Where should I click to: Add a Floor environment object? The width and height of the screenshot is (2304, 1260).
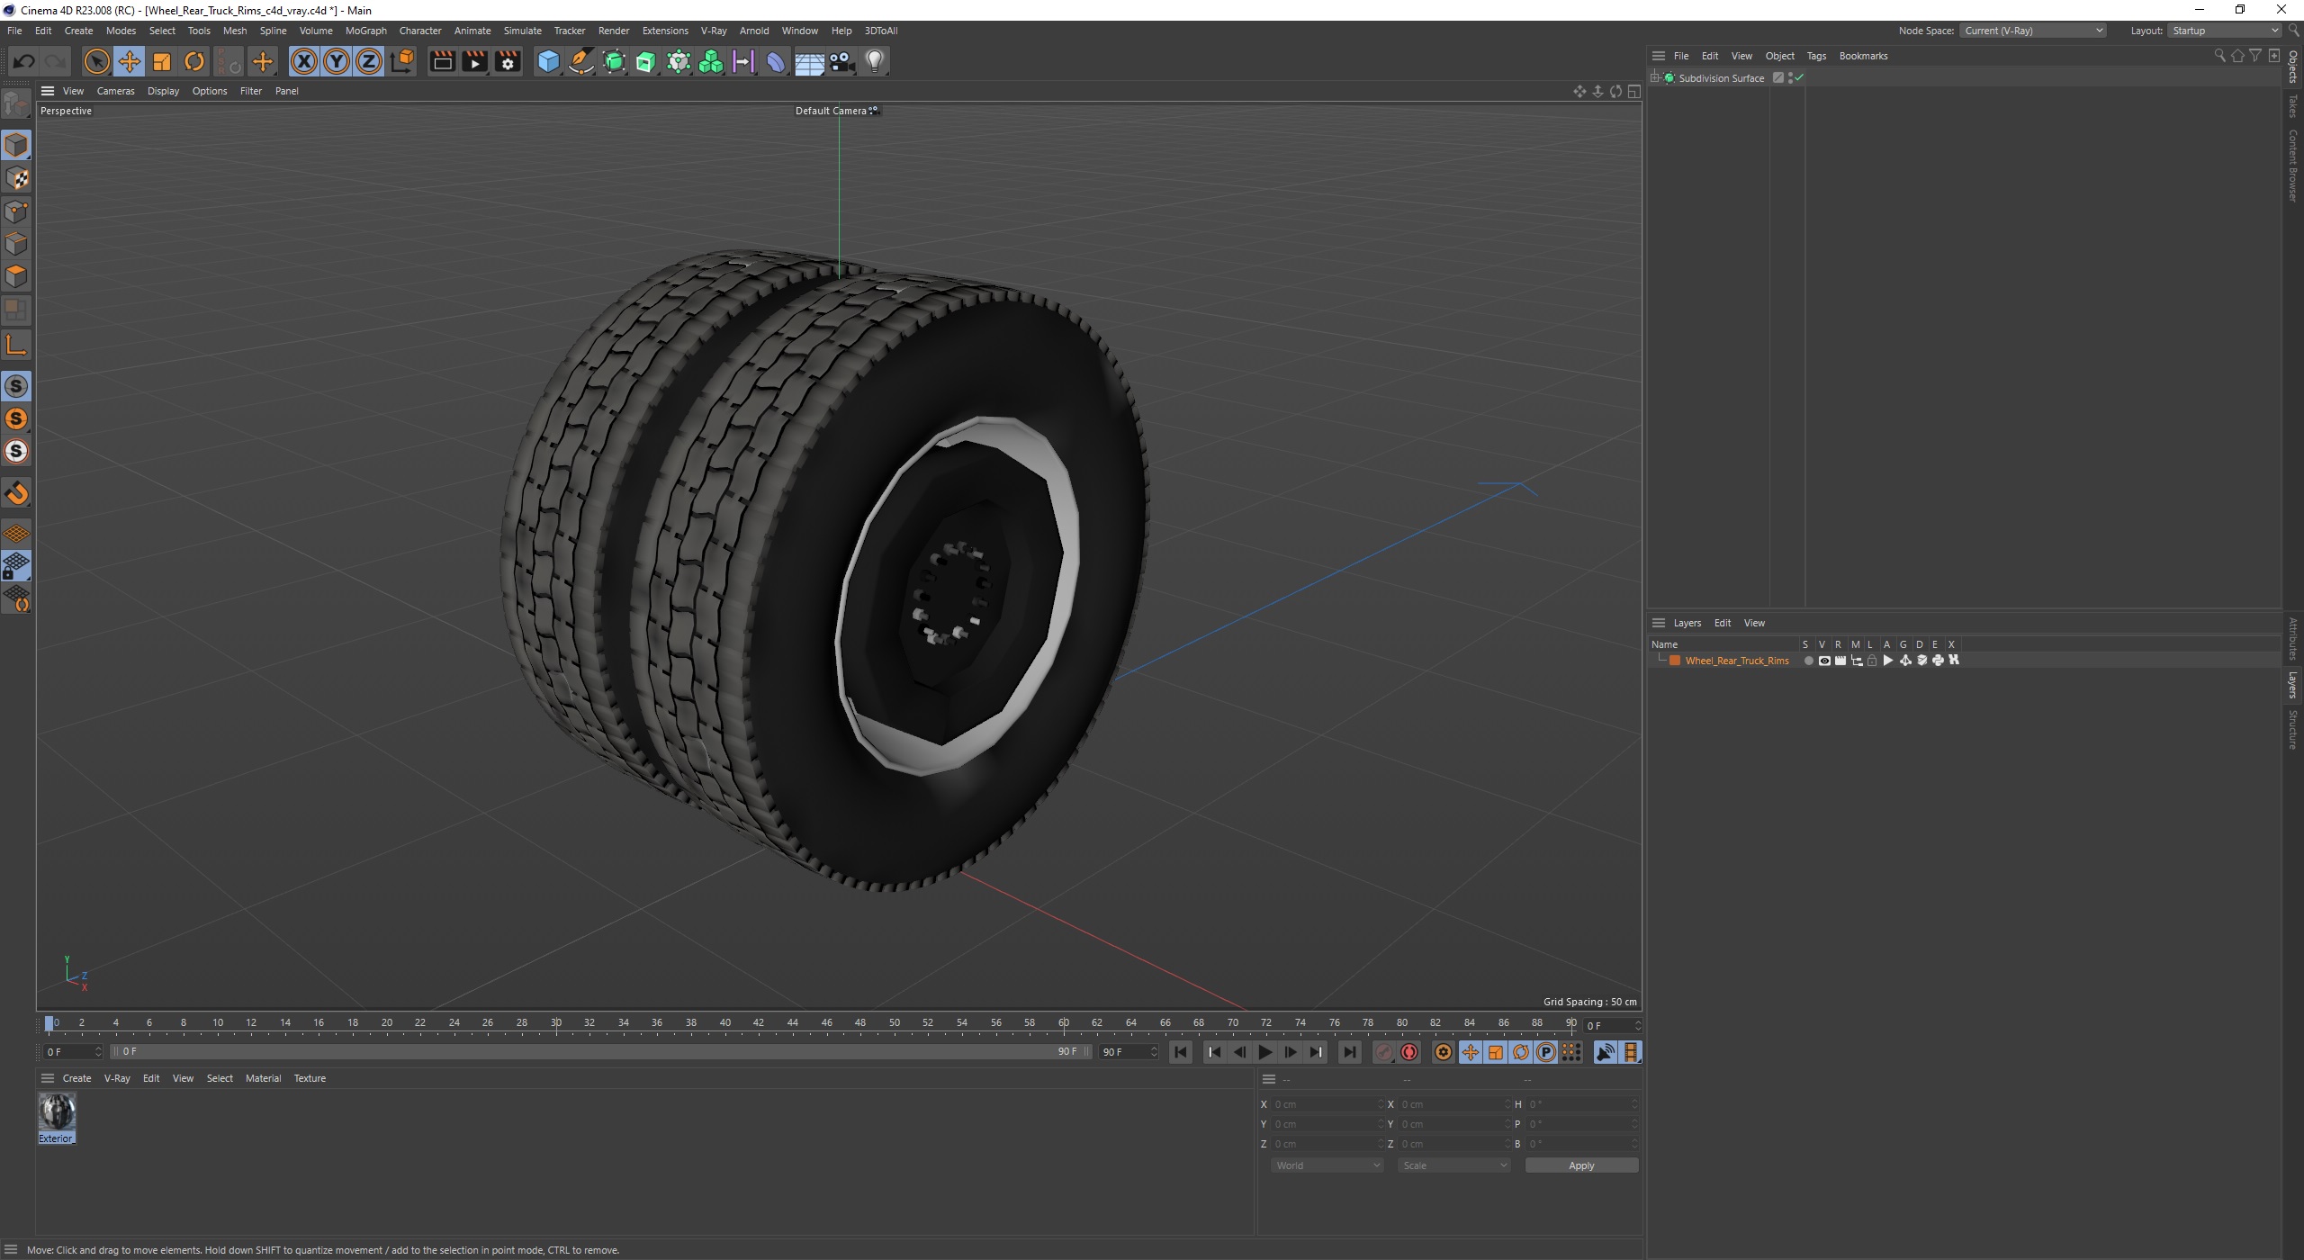coord(809,61)
